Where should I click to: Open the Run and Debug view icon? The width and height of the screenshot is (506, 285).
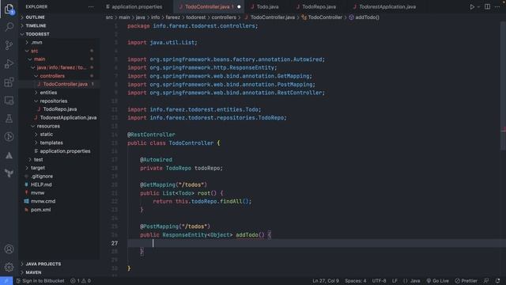[9, 63]
